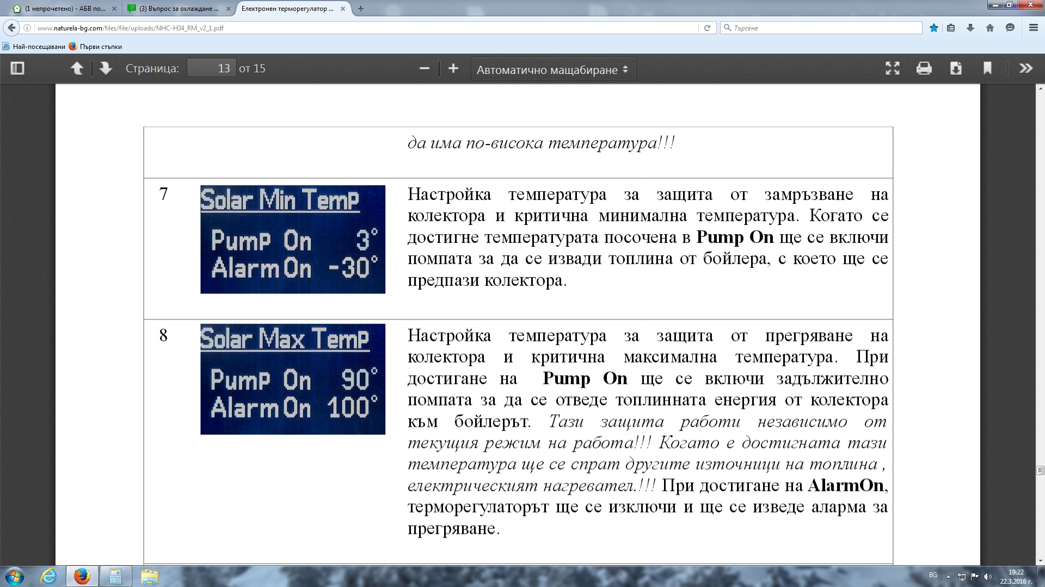Click the vertical scrollbar thumb
The height and width of the screenshot is (587, 1045).
[x=1040, y=470]
